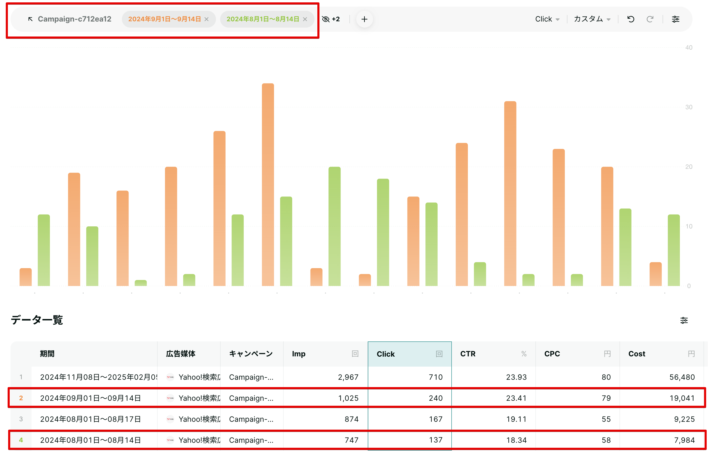The width and height of the screenshot is (708, 458).
Task: Click the Click column chart icon
Action: tap(439, 354)
